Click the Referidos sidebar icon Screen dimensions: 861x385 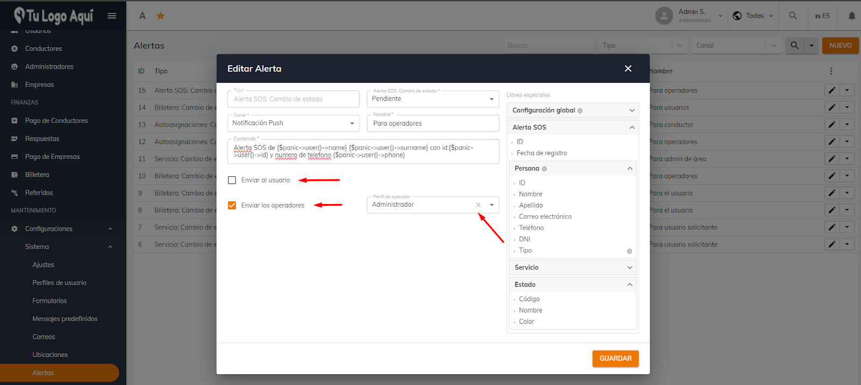coord(15,193)
